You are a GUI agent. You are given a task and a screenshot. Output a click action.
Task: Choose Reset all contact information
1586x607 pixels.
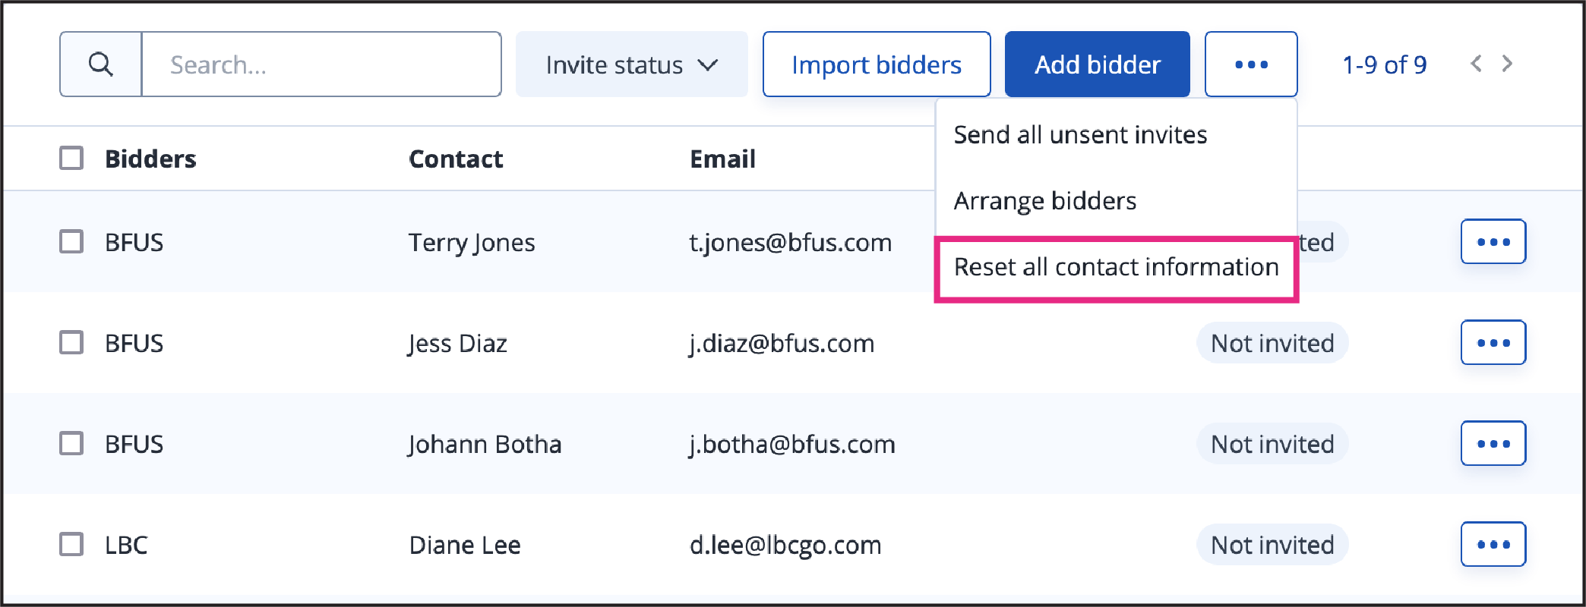pos(1116,267)
